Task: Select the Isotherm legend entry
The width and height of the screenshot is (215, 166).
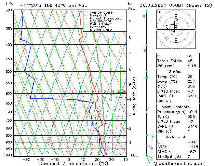Action: (x=98, y=27)
